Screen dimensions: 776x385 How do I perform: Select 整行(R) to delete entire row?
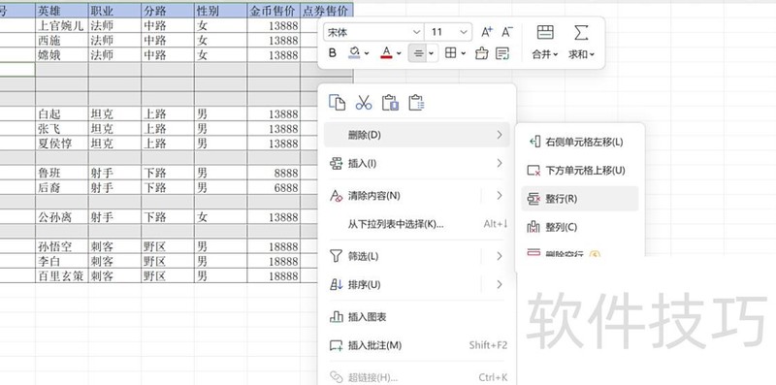click(579, 199)
